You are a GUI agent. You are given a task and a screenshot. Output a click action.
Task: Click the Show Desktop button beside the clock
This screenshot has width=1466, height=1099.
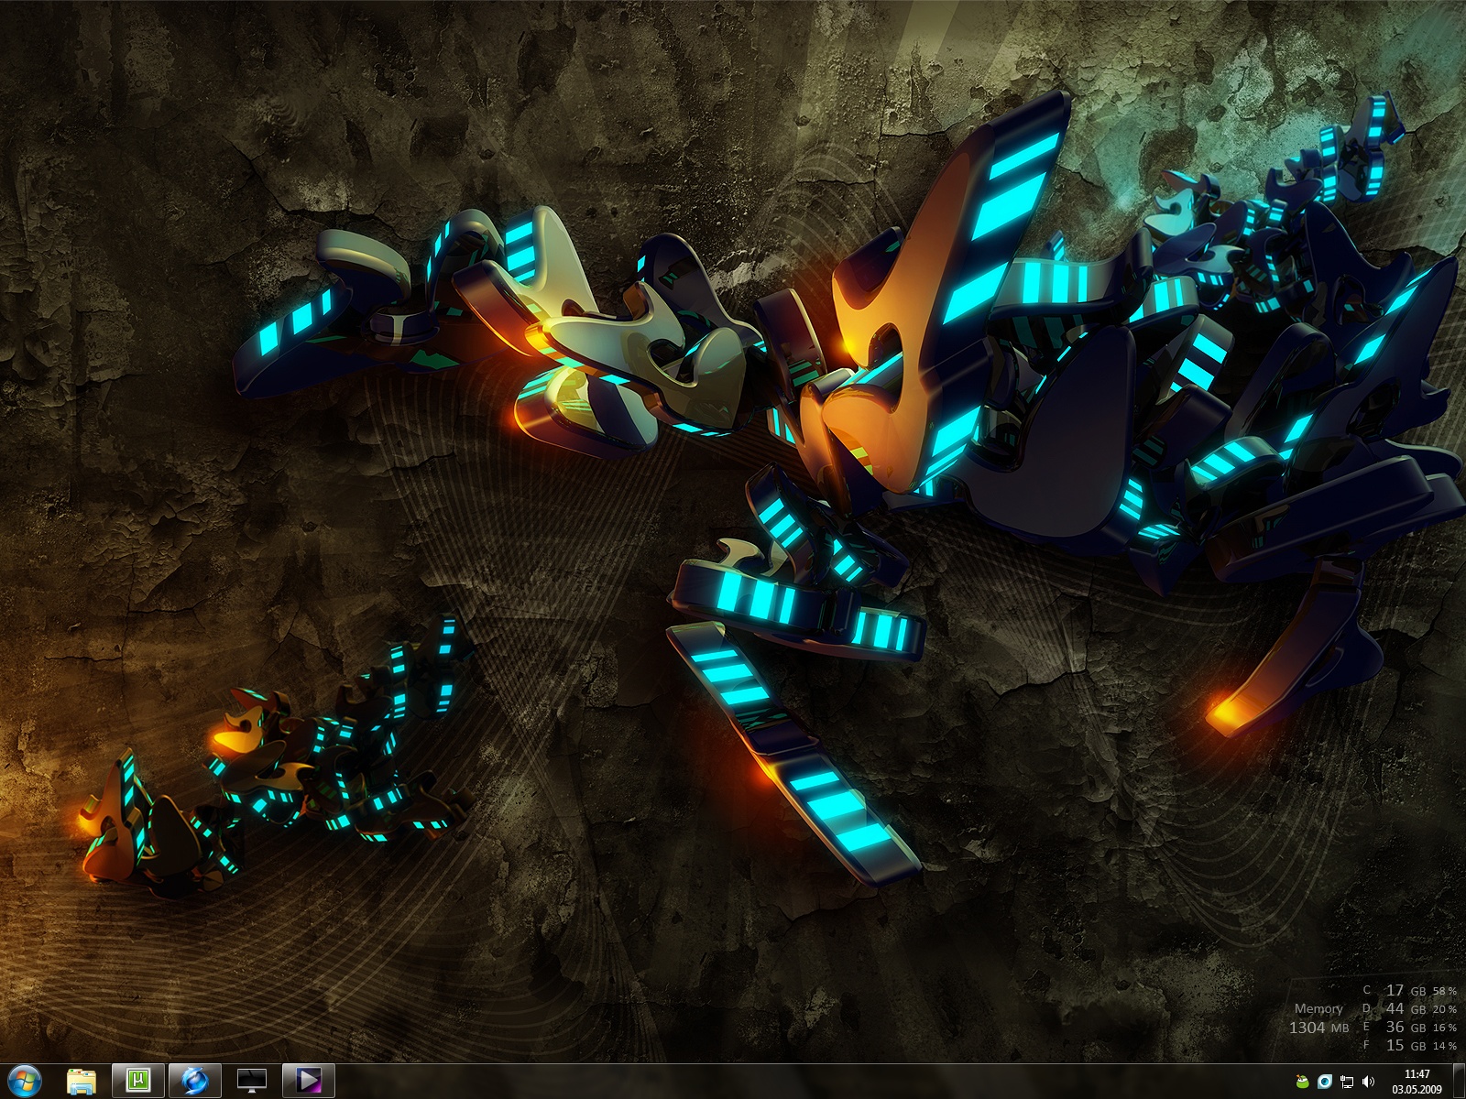pos(1459,1082)
